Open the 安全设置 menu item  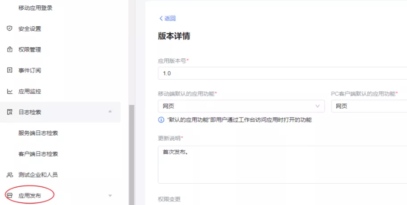29,29
